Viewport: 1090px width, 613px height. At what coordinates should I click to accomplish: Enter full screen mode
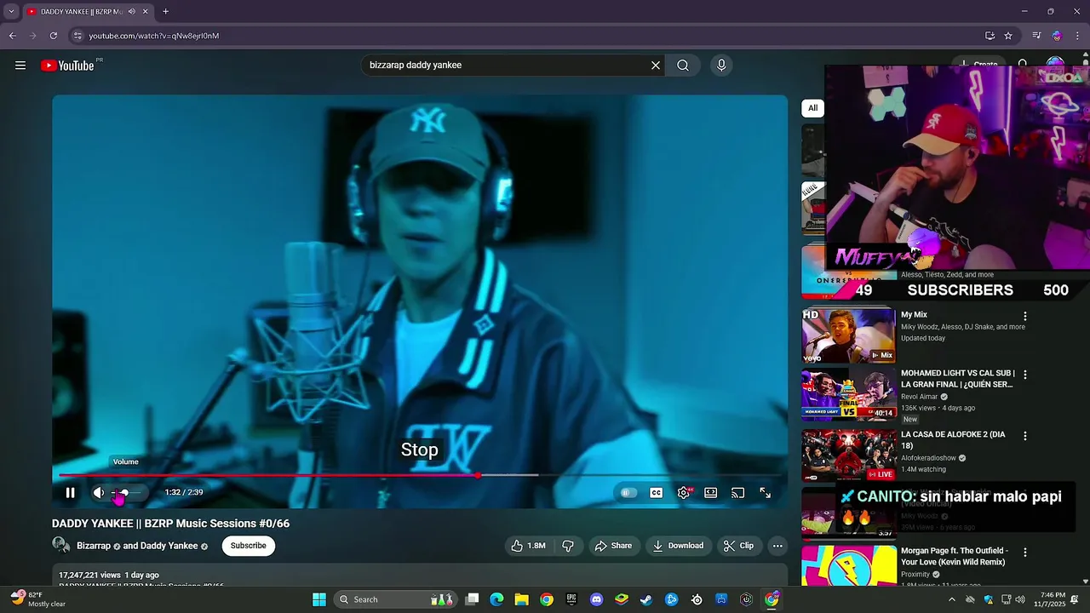766,492
